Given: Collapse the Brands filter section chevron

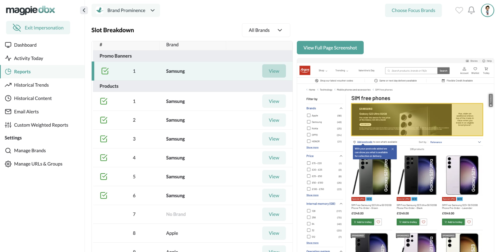Looking at the screenshot, I should click(341, 108).
